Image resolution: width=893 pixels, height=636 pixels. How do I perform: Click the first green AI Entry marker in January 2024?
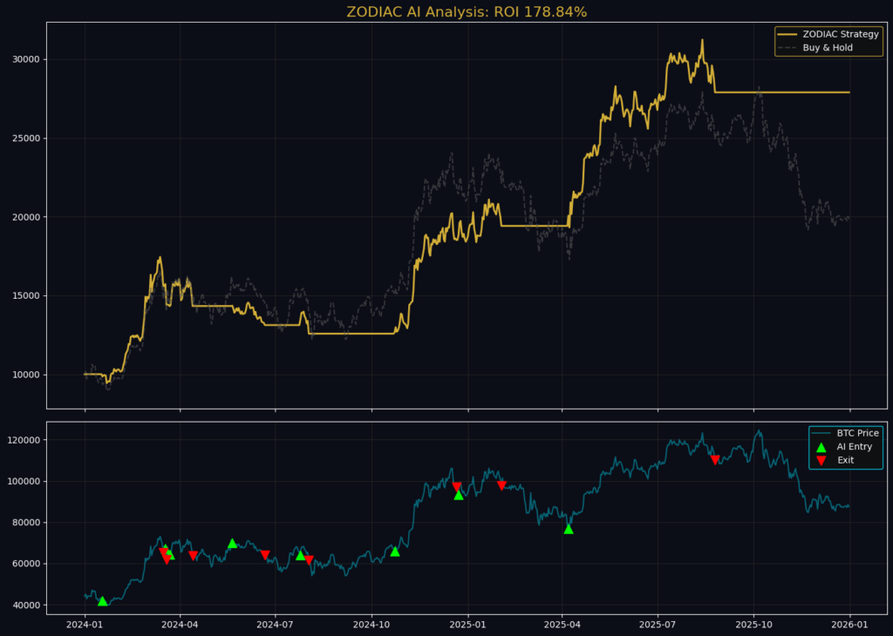(x=103, y=601)
